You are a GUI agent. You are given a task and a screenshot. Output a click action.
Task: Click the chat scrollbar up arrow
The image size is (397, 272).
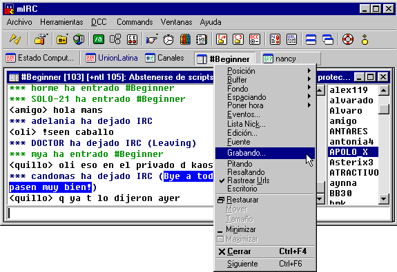pos(320,90)
